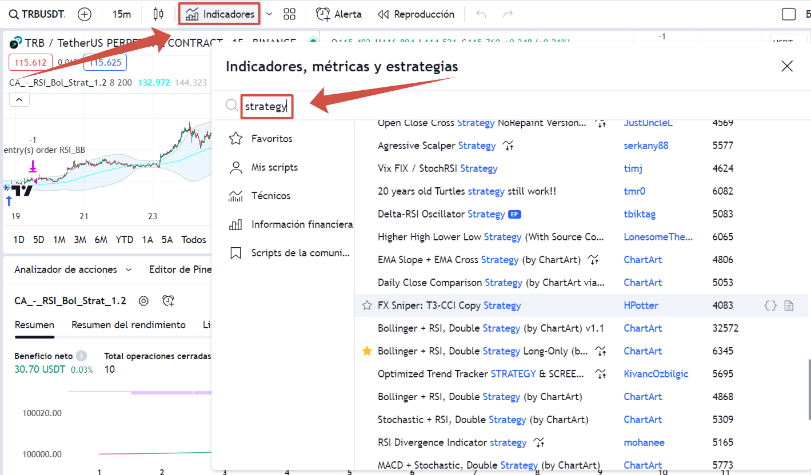Screen dimensions: 811x475
Task: Open author tbiktag profile link
Action: (x=640, y=214)
